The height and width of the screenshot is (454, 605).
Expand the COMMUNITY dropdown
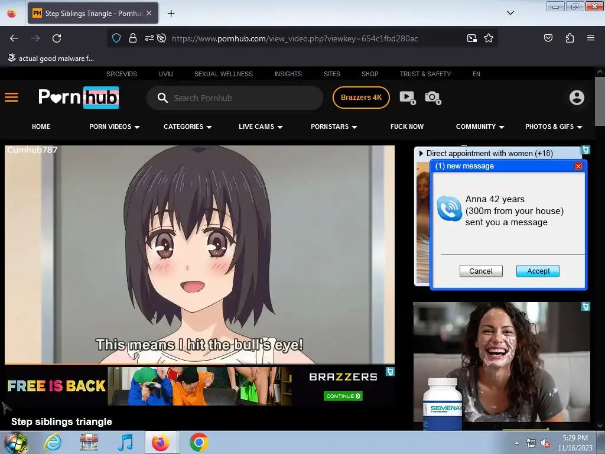pos(480,127)
